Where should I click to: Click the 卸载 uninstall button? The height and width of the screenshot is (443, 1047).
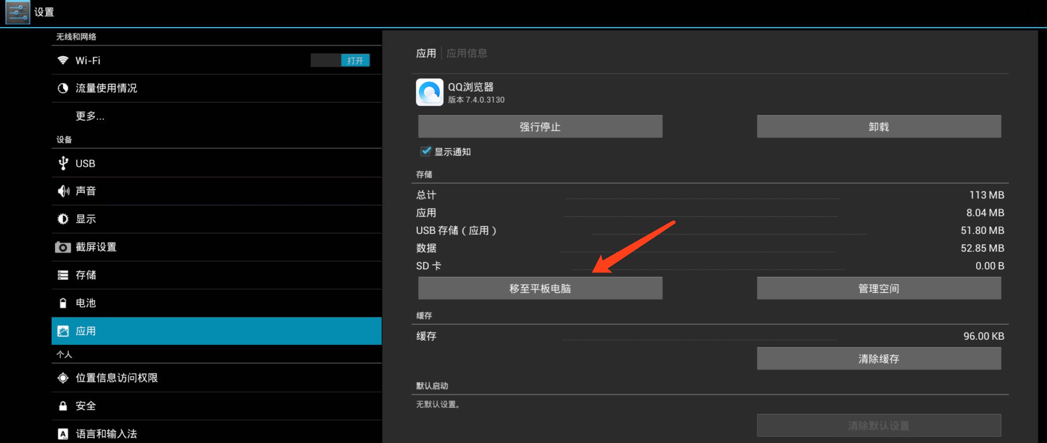pos(879,126)
